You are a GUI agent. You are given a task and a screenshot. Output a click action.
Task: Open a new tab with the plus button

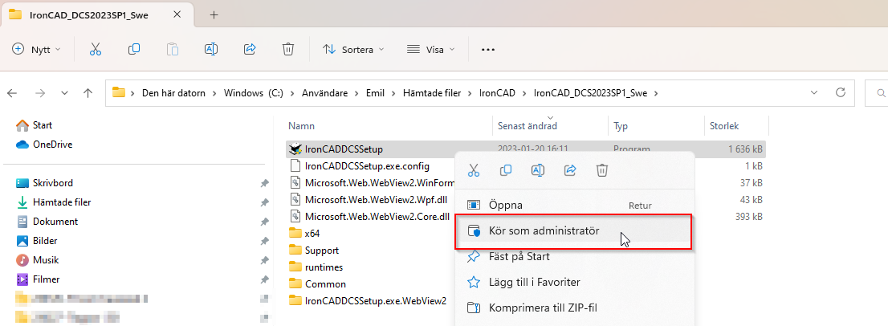[214, 14]
